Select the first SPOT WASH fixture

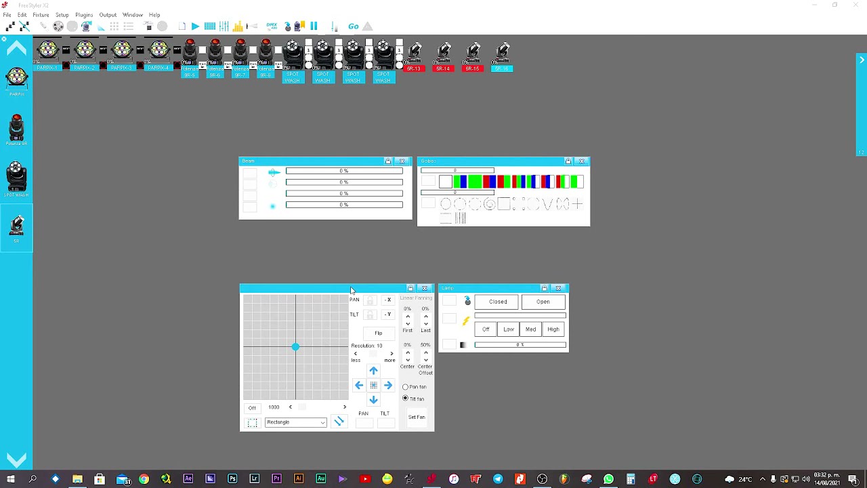click(x=293, y=61)
